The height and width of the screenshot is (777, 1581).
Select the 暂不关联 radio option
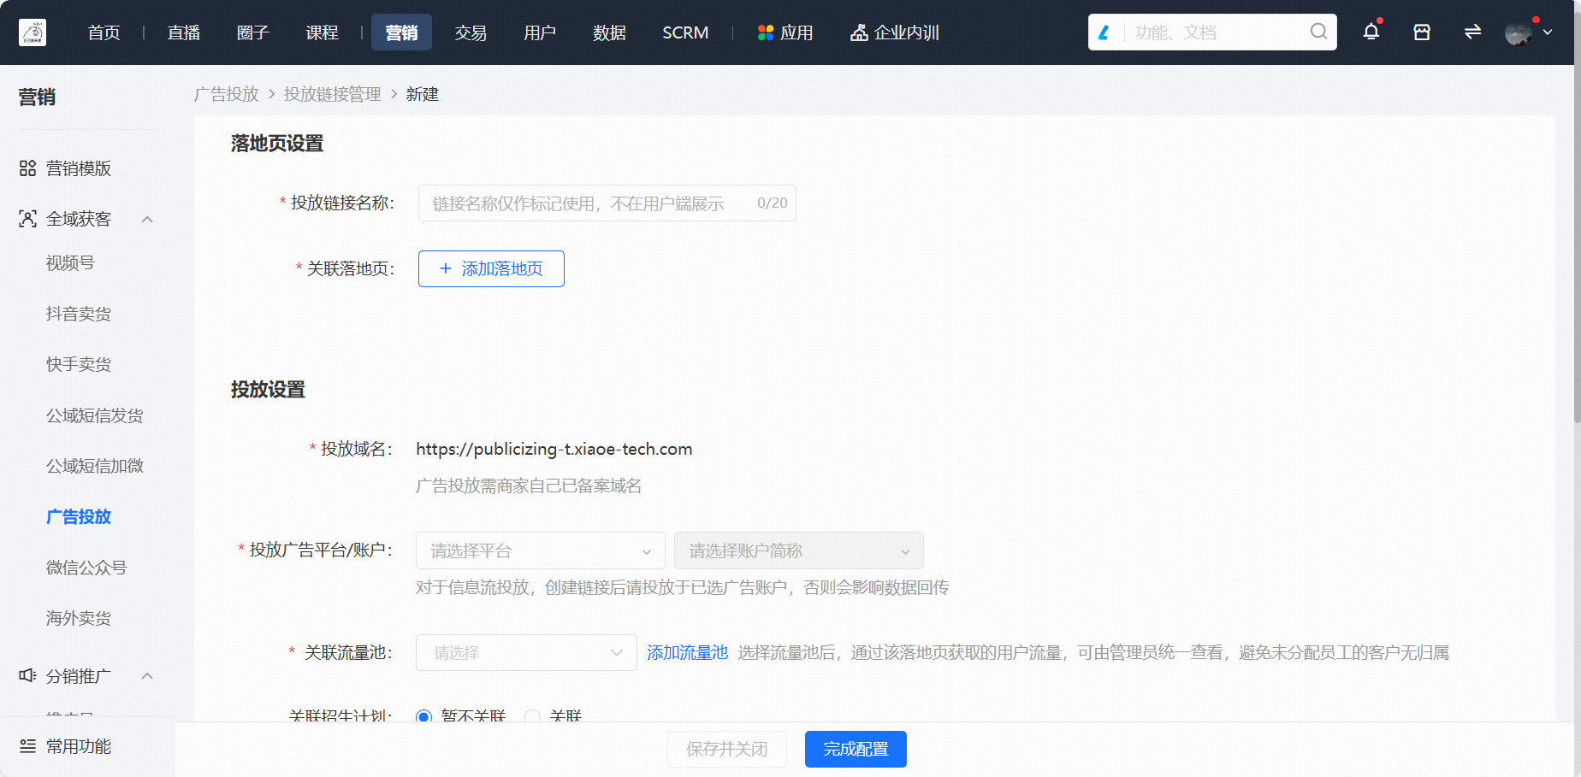(423, 716)
